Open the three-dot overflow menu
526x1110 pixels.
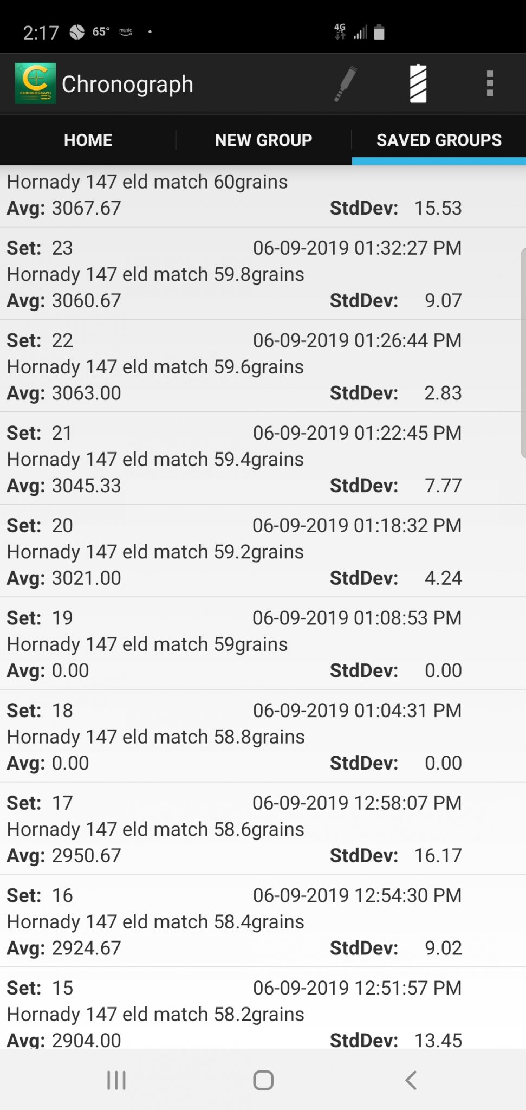coord(490,83)
